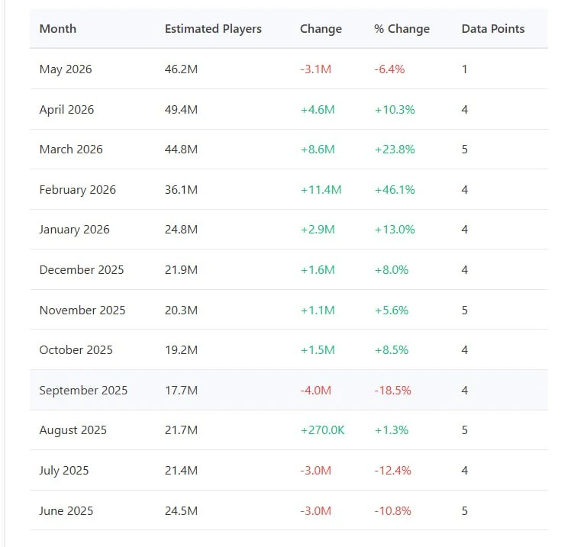This screenshot has height=547, width=571.
Task: Click the Month column header
Action: pyautogui.click(x=58, y=29)
